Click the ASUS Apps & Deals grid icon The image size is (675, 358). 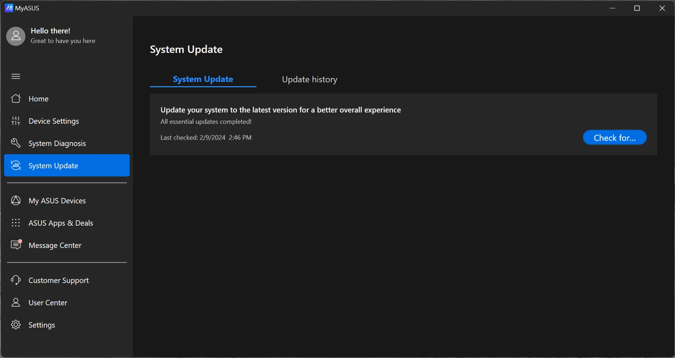coord(16,223)
